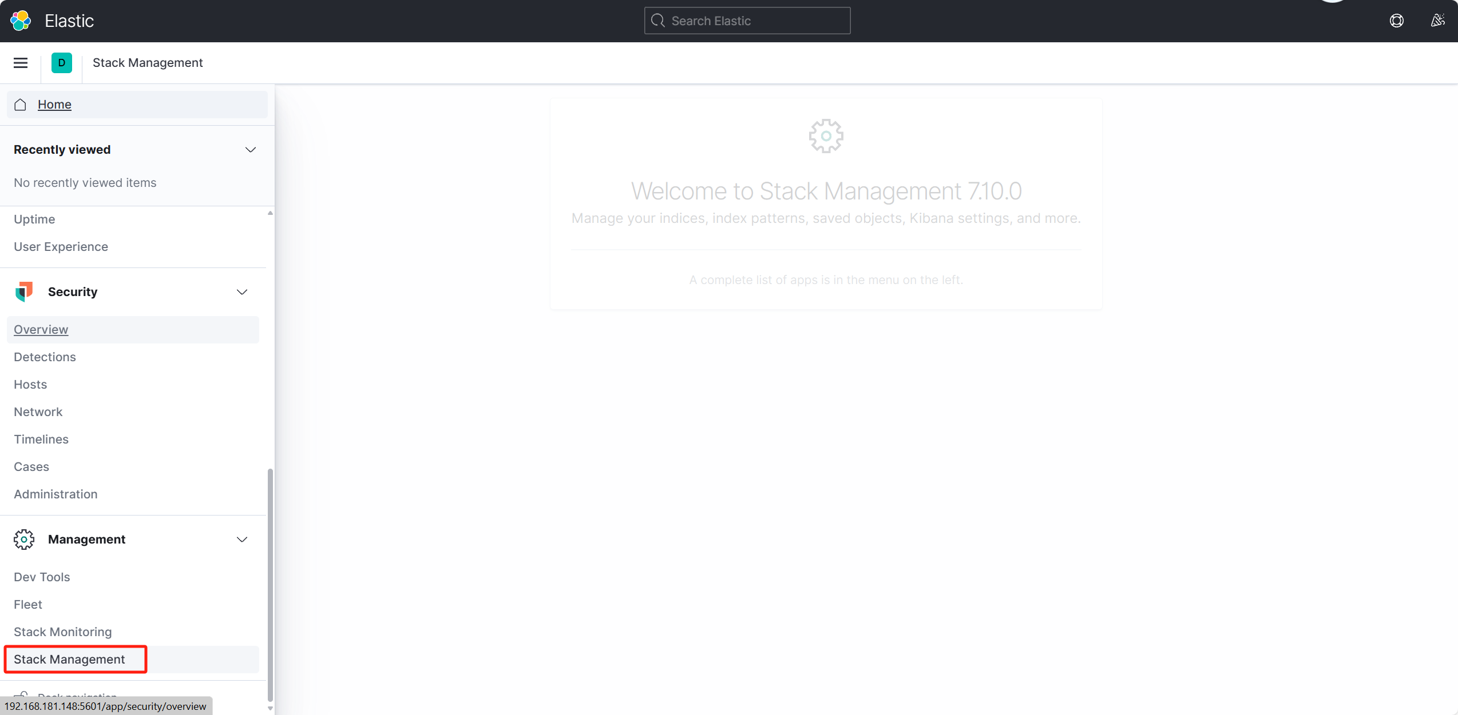The height and width of the screenshot is (715, 1458).
Task: Open the Uptime nav item
Action: click(34, 219)
